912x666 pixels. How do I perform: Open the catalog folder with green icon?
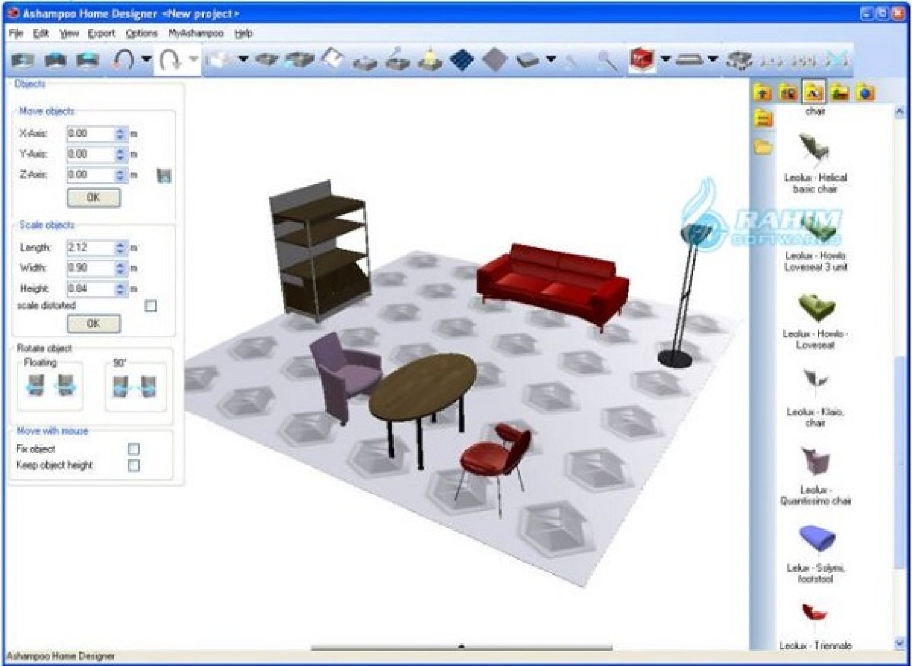tap(840, 93)
